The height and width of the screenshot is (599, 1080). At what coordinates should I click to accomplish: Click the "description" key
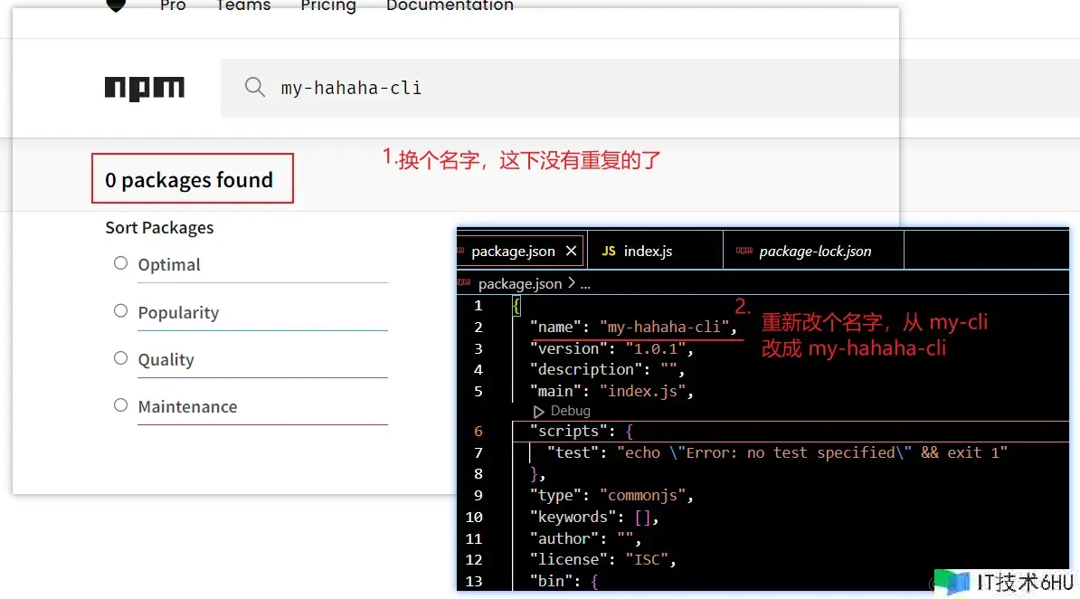585,369
